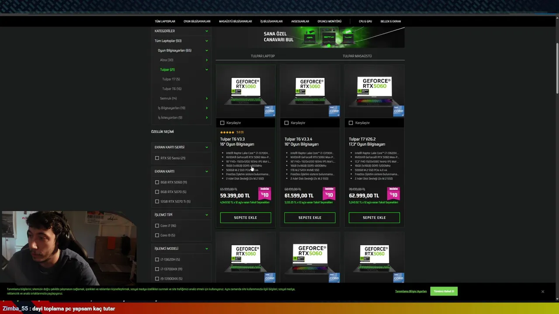
Task: Open Tulpar T7 V26.2 product image
Action: tap(374, 91)
